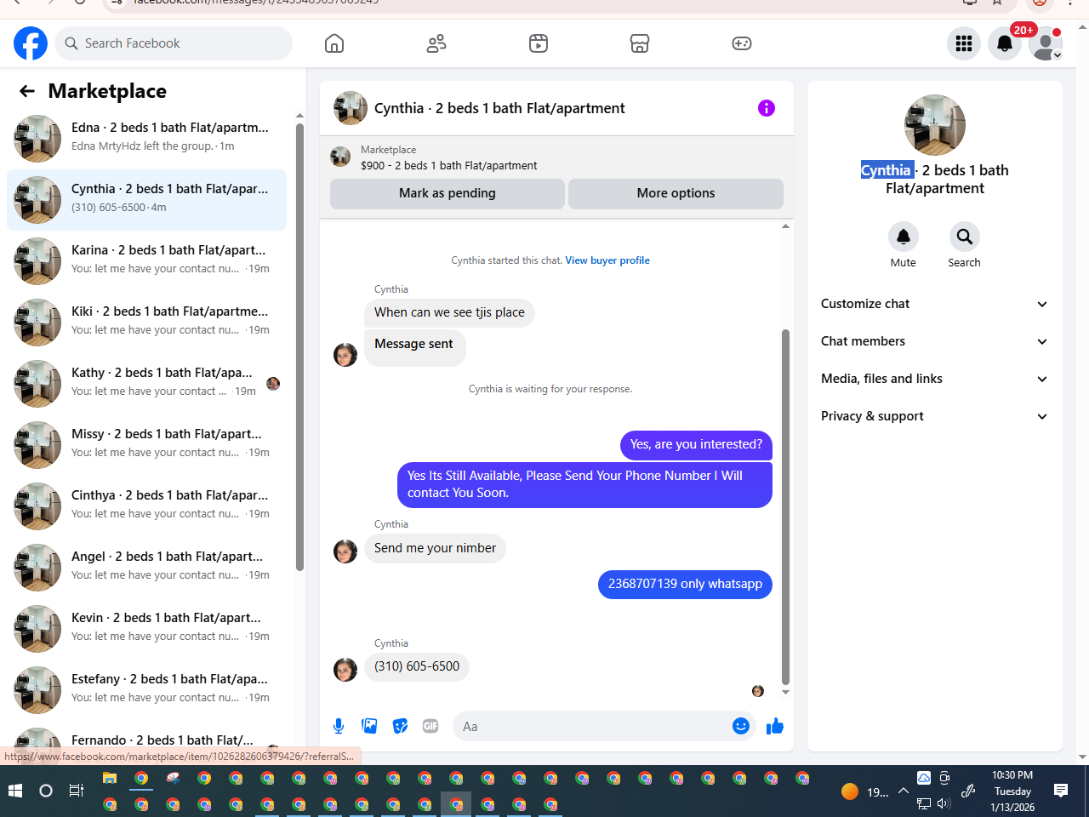Open the Friends icon
The width and height of the screenshot is (1089, 817).
click(x=436, y=43)
